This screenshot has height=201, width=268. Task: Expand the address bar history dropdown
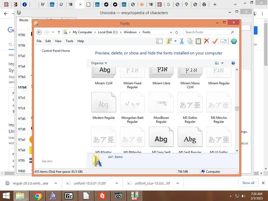171,32
